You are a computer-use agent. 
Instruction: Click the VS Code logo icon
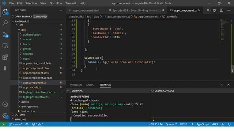[4, 3]
